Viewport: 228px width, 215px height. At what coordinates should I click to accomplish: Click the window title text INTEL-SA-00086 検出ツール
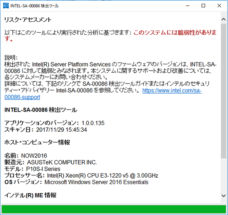[x=35, y=6]
